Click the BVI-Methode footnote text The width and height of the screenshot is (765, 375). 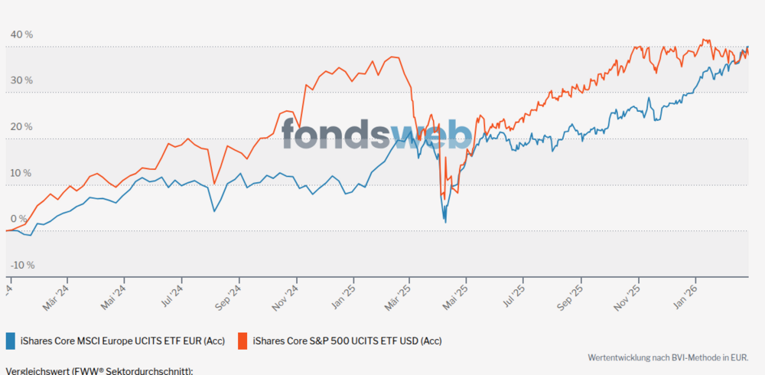667,357
